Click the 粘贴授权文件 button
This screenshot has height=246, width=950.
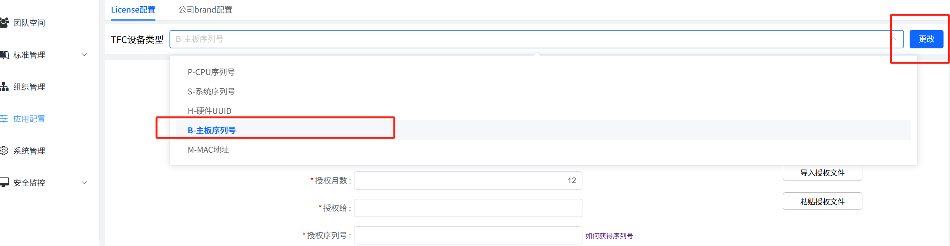tap(822, 201)
